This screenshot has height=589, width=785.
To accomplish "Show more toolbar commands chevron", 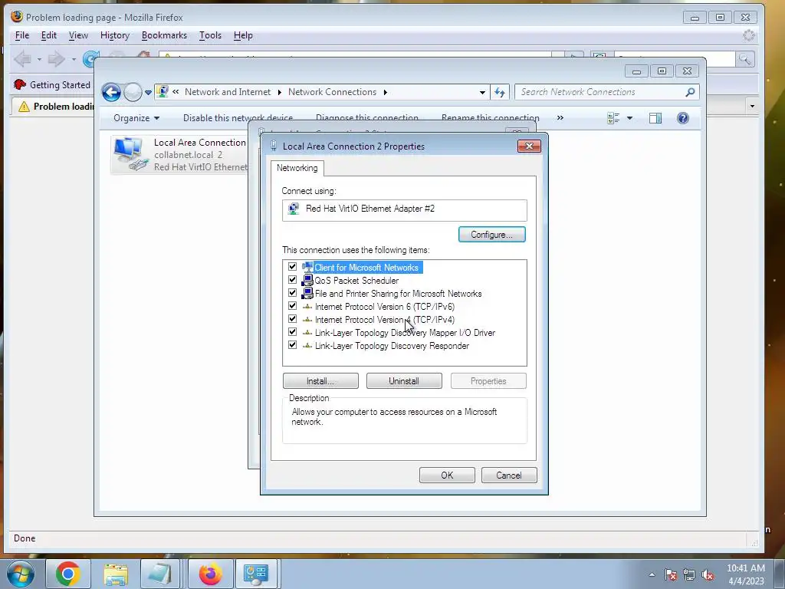I will coord(560,117).
